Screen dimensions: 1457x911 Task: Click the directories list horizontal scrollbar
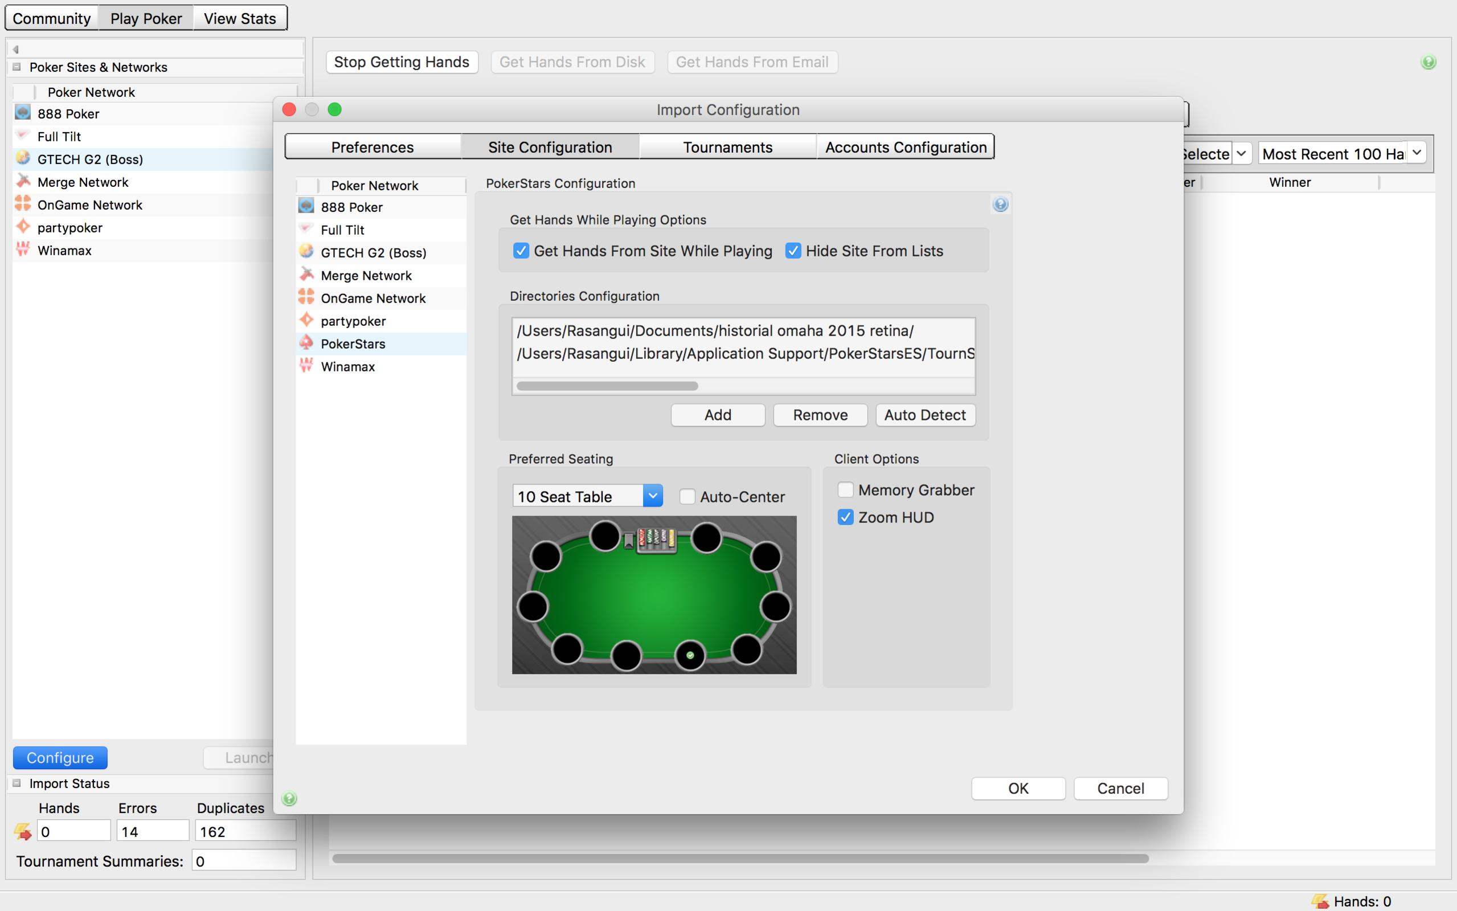pos(607,386)
